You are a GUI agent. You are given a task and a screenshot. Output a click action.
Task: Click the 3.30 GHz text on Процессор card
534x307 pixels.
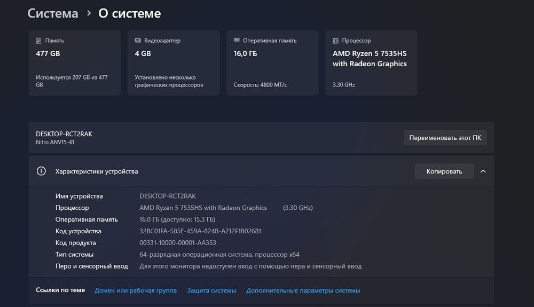point(343,85)
